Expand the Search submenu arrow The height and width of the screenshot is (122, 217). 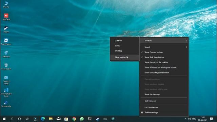[x=186, y=47]
